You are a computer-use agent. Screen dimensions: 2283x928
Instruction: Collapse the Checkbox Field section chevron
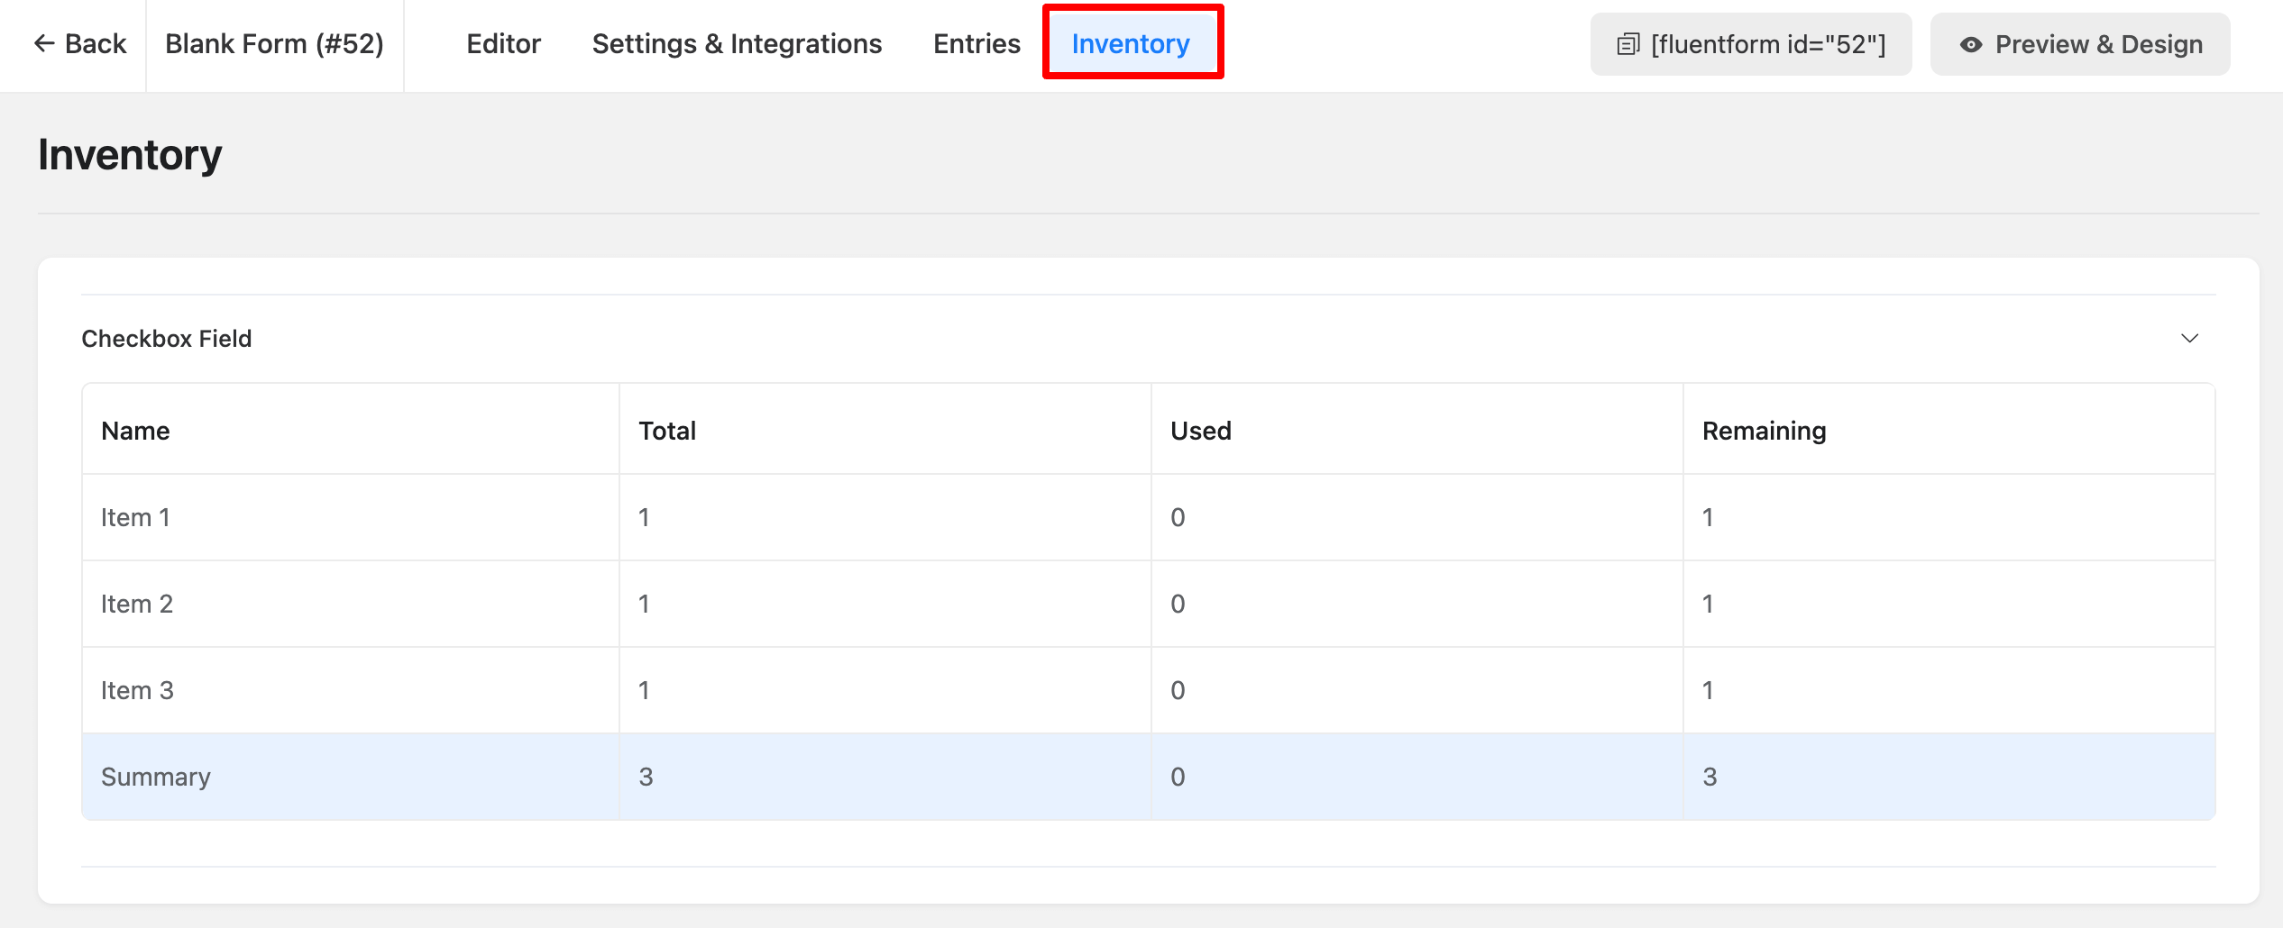[x=2189, y=339]
